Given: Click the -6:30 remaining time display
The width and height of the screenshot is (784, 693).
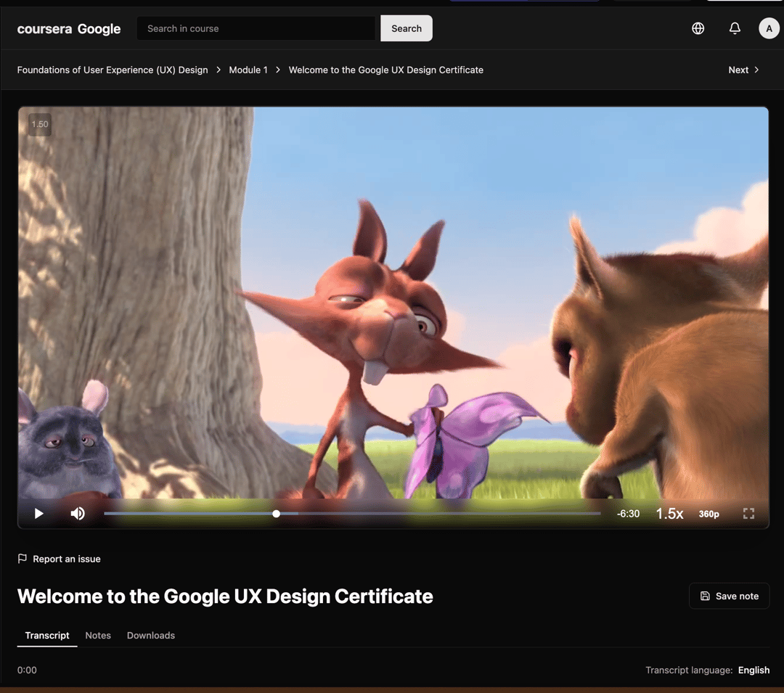Looking at the screenshot, I should (628, 514).
